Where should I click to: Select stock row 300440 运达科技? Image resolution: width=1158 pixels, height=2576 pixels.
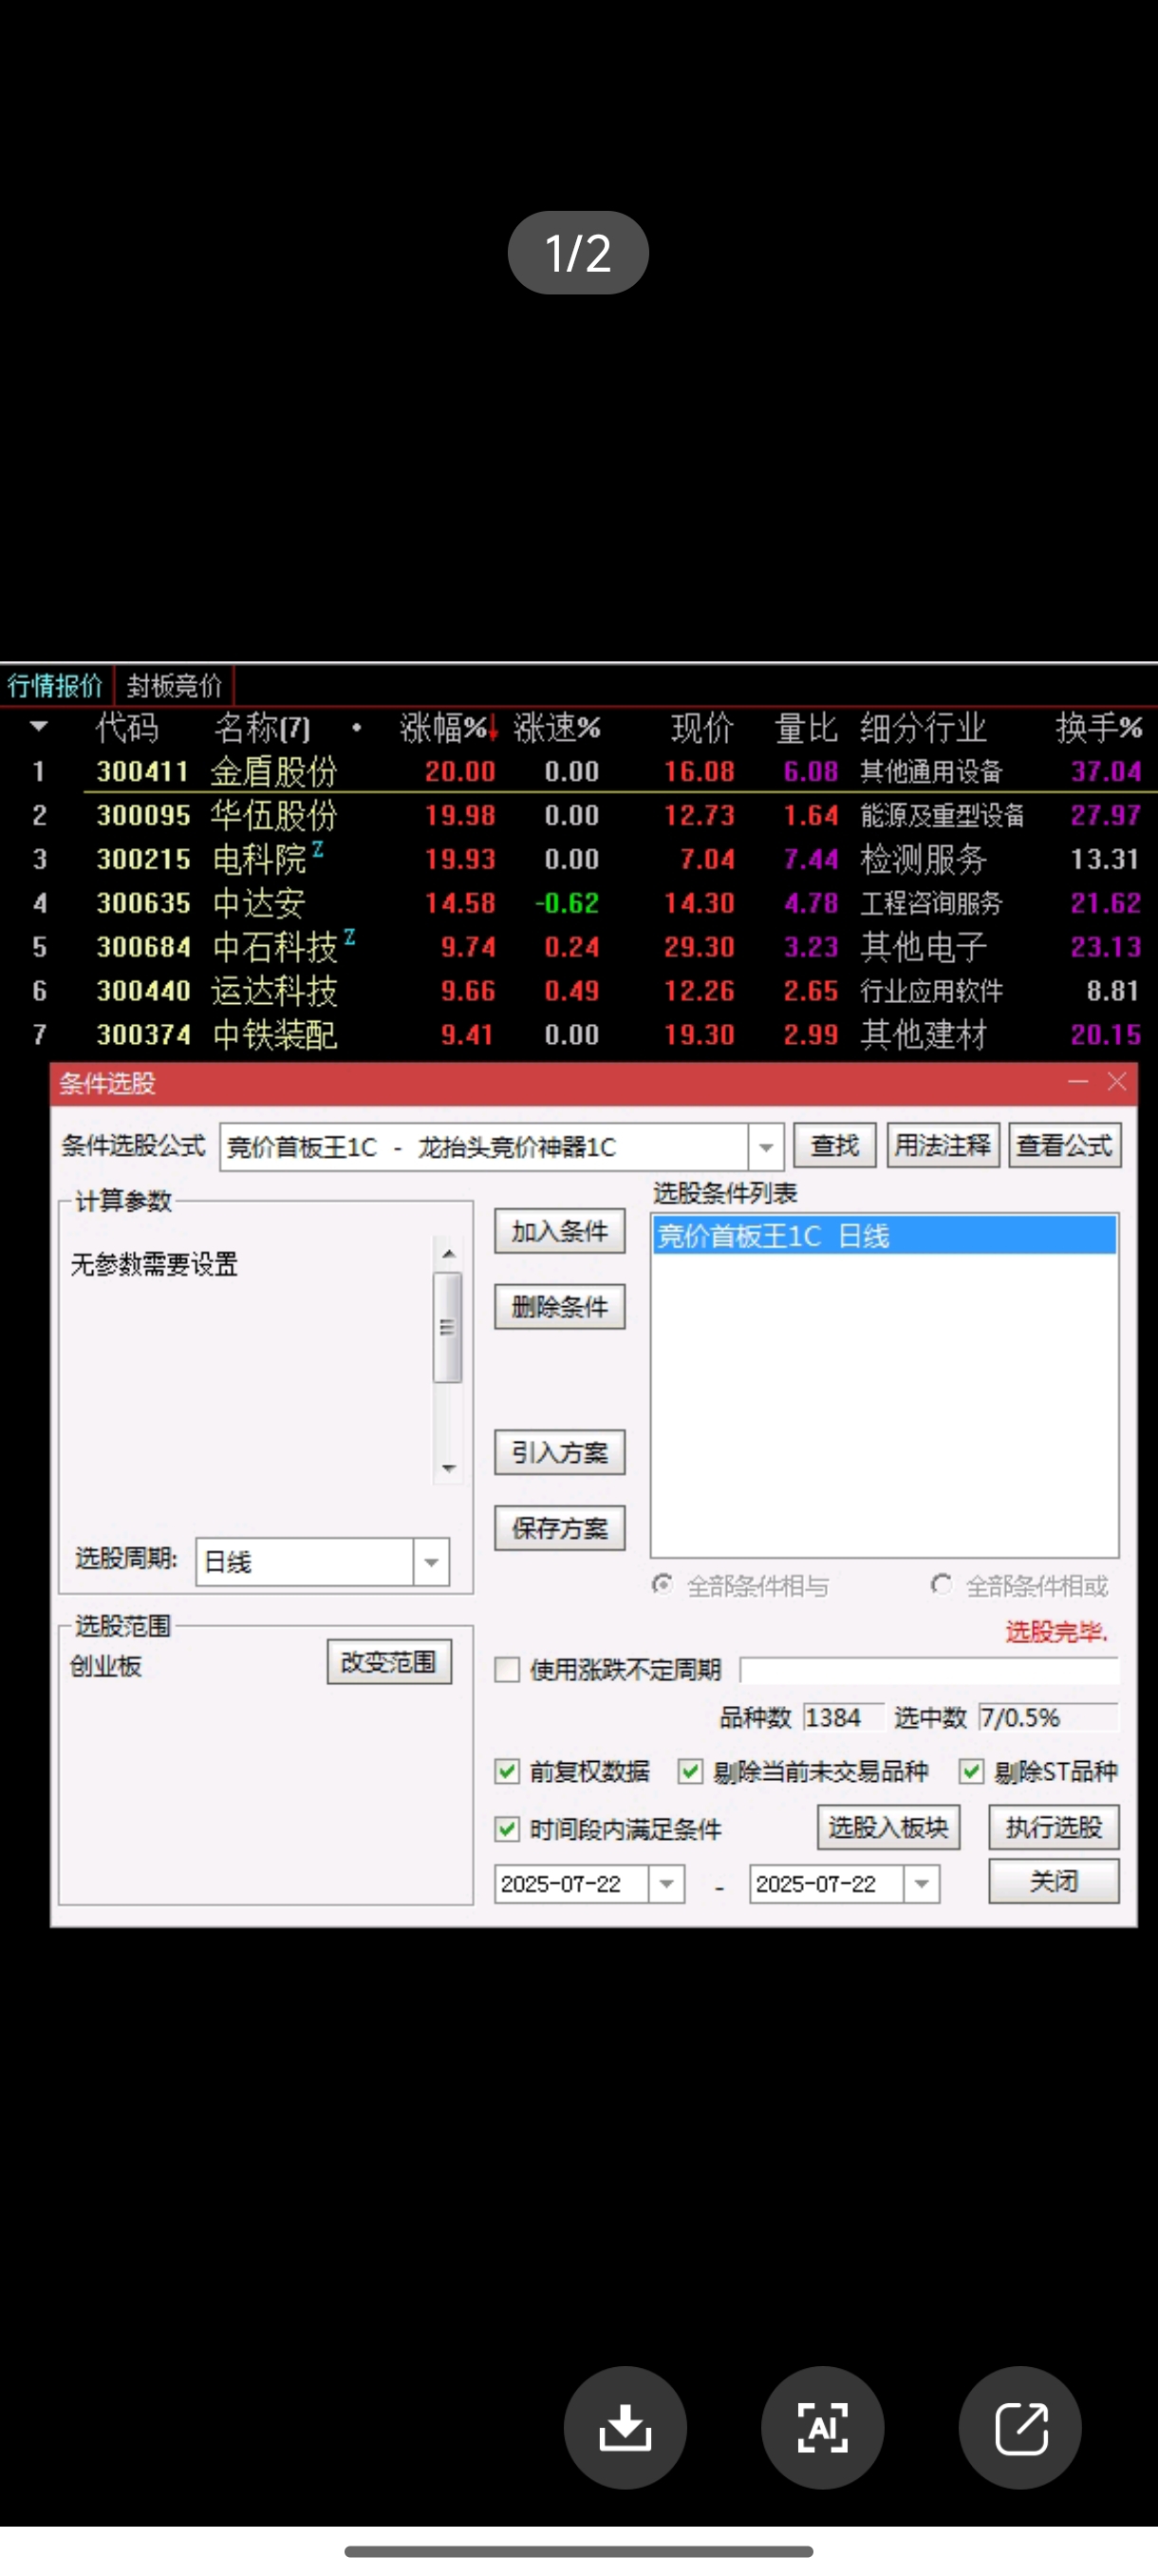pos(580,991)
